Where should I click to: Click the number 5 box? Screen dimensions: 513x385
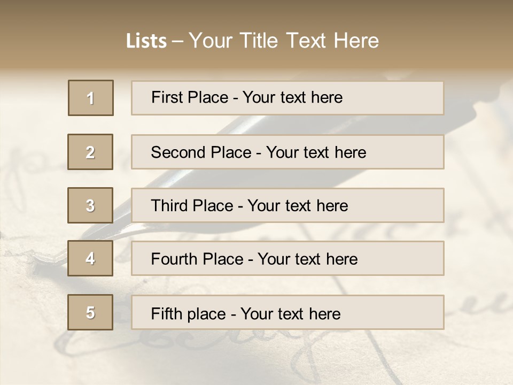(x=90, y=312)
